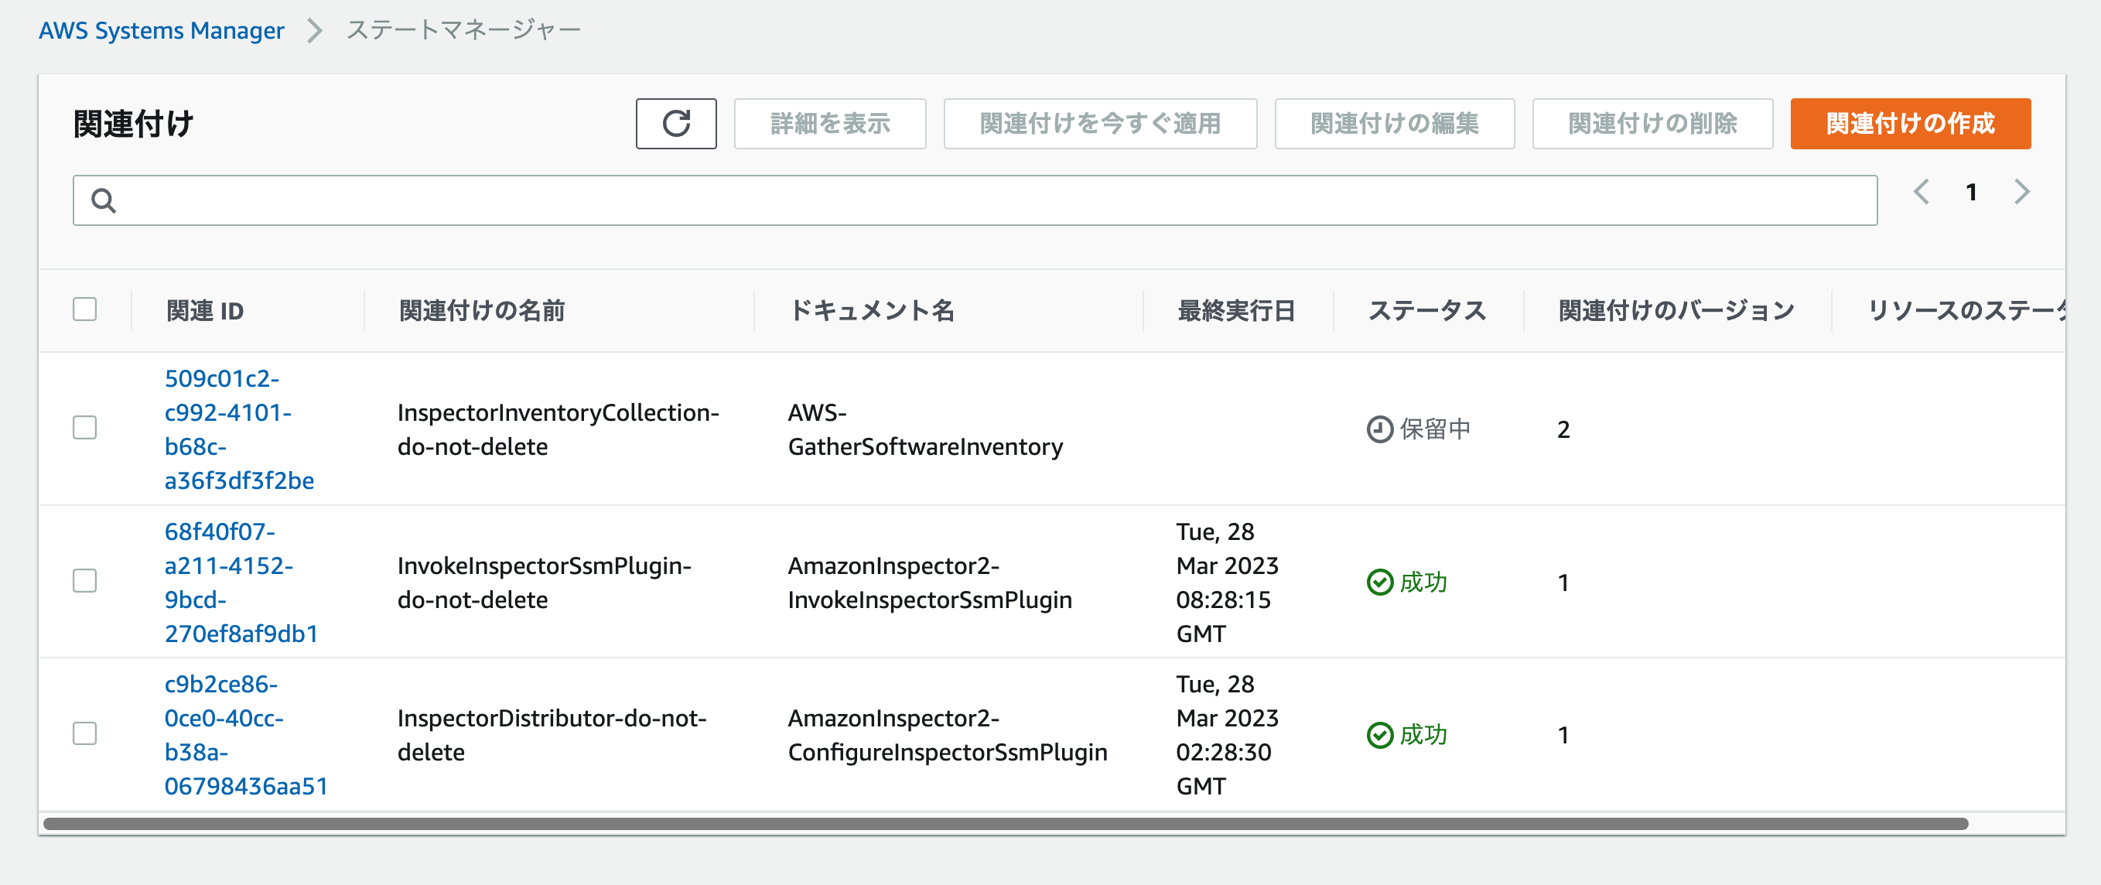Image resolution: width=2101 pixels, height=885 pixels.
Task: Open the AWS Systems Manager breadcrumb link
Action: click(162, 31)
